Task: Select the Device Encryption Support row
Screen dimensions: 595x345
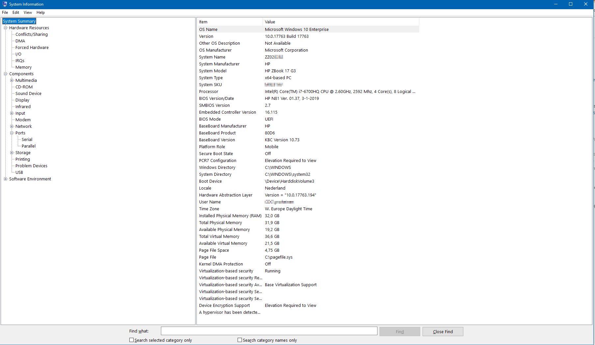Action: click(x=308, y=306)
